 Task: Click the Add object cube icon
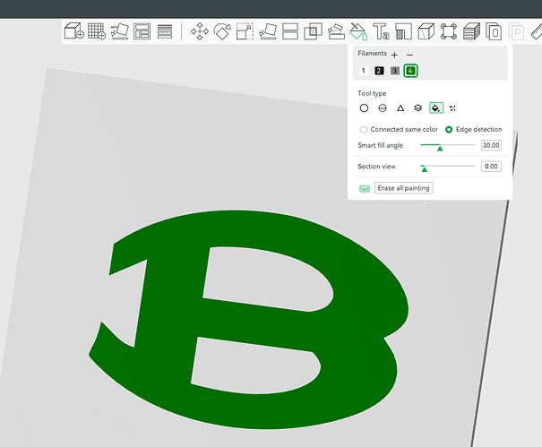74,31
